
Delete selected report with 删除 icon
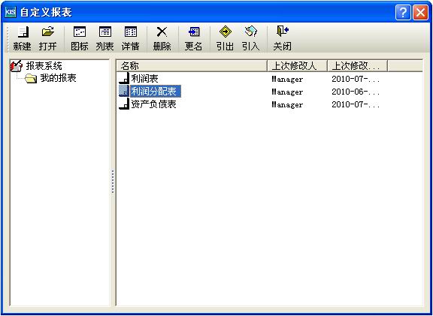(x=162, y=32)
